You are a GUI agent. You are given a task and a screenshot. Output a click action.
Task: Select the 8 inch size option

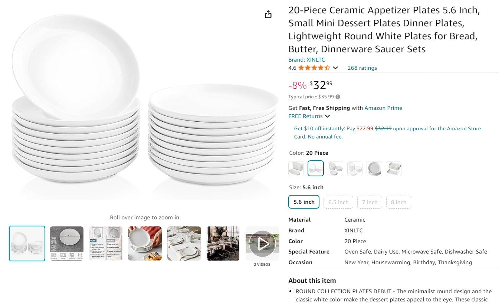398,202
